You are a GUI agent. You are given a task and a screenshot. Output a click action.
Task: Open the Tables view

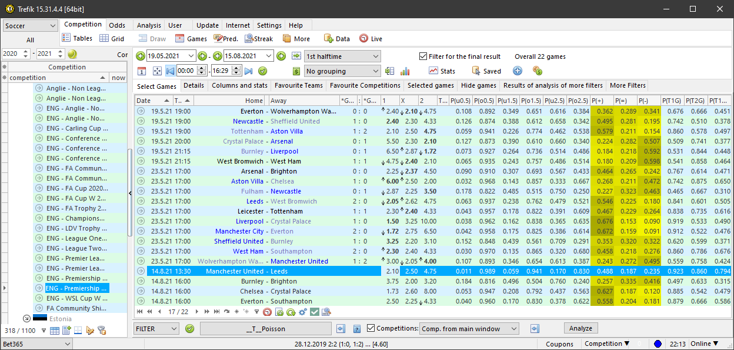click(x=76, y=38)
